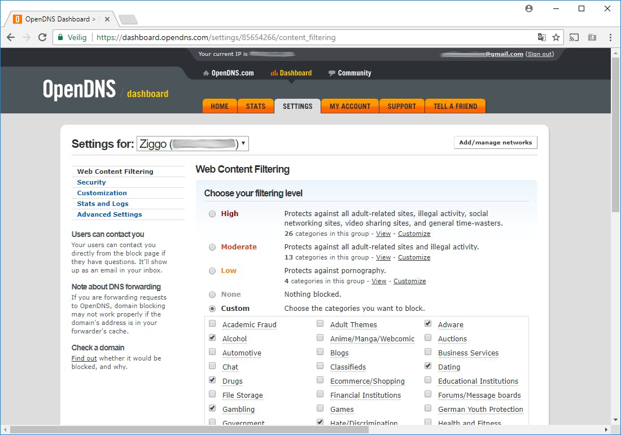Enable the Academic Fraud checkbox
The height and width of the screenshot is (435, 621).
212,323
